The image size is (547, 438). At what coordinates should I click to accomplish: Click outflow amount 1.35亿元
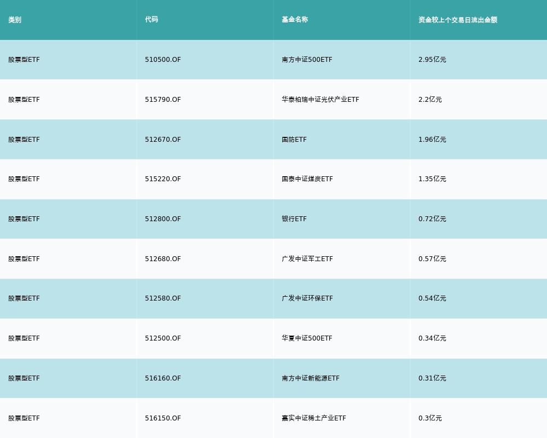point(432,179)
